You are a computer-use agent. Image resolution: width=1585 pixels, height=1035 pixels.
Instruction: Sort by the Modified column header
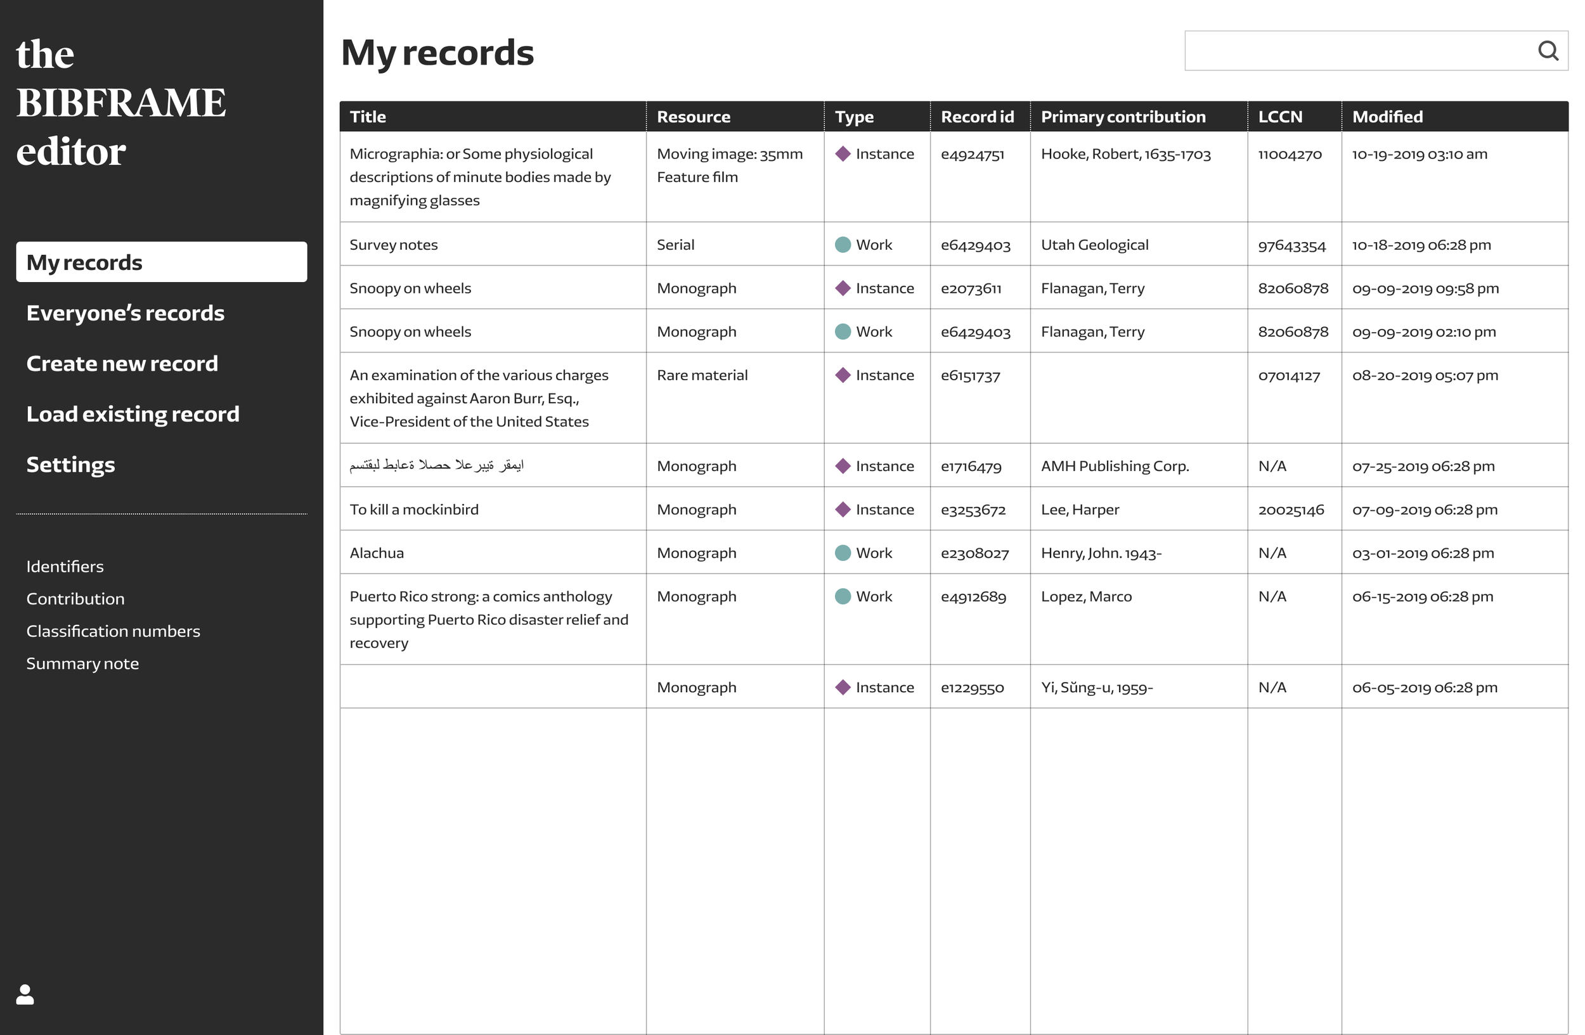pyautogui.click(x=1387, y=117)
